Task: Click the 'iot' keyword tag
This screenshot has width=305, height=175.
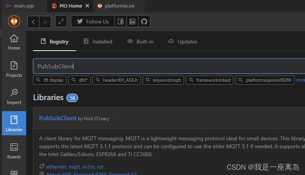Action: click(100, 167)
